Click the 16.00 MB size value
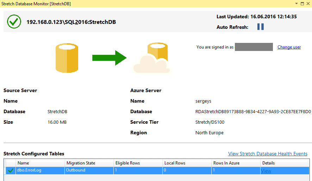This screenshot has height=181, width=312. 57,122
